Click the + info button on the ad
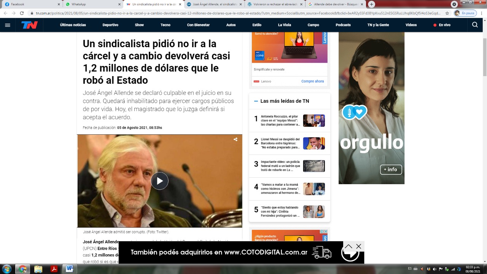 391,169
